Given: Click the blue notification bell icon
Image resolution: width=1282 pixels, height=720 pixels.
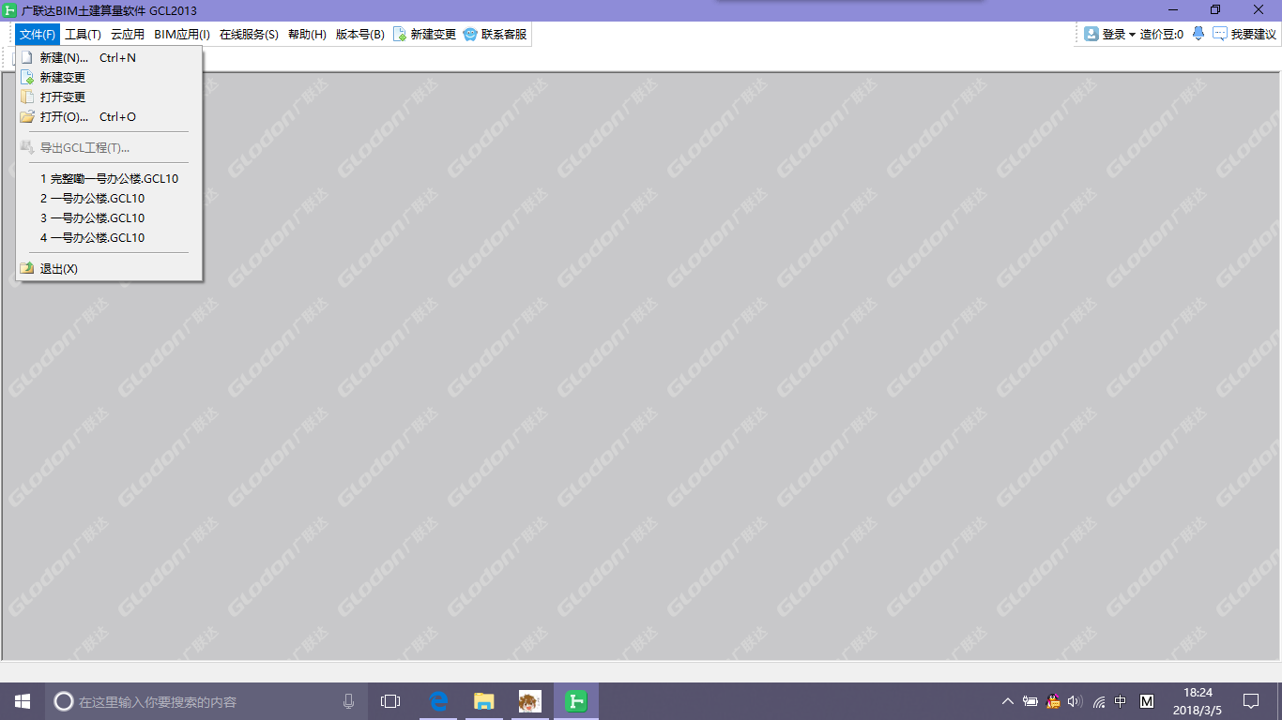Looking at the screenshot, I should (1198, 34).
